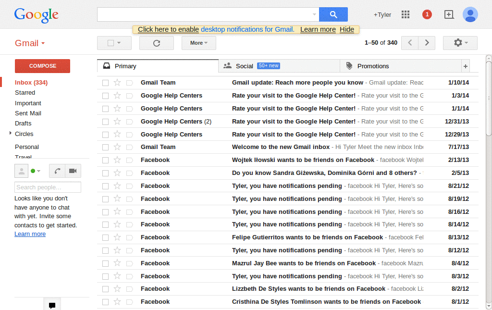
Task: Open chat status dropdown next to green dot
Action: tap(38, 171)
